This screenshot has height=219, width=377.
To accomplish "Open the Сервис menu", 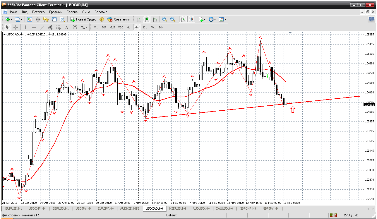I will (72, 12).
